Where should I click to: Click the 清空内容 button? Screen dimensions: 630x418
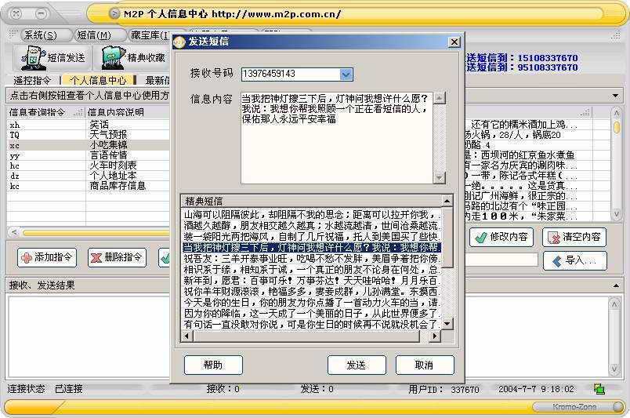click(574, 237)
